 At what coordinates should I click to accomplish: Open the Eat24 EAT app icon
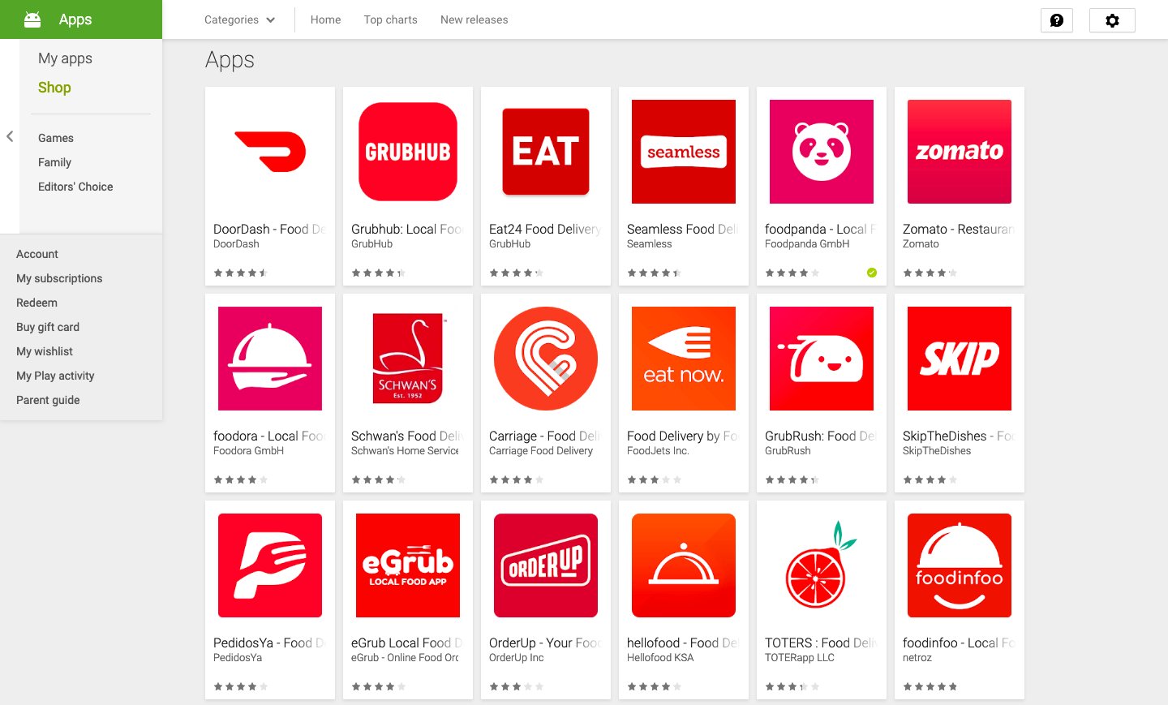click(546, 152)
